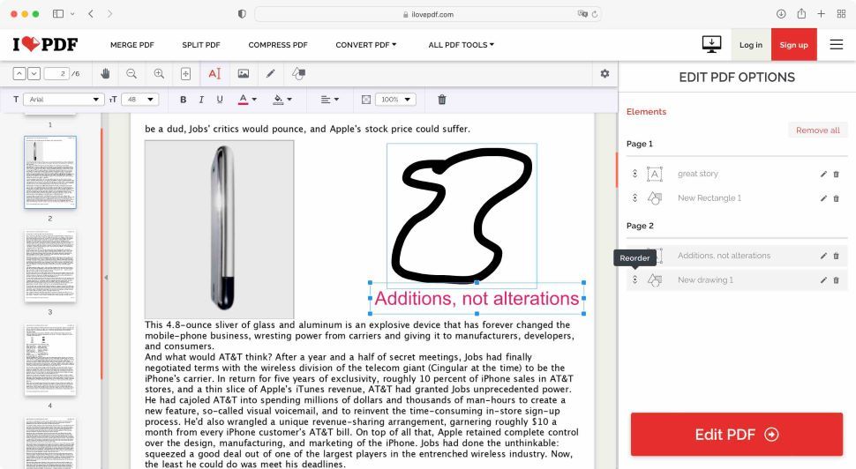Open the Arial font dropdown
The height and width of the screenshot is (469, 856).
pyautogui.click(x=64, y=100)
